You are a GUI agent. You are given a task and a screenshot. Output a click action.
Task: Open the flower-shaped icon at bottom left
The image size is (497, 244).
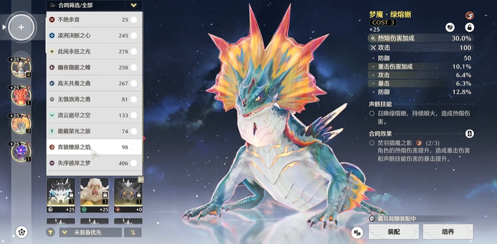pos(21,232)
